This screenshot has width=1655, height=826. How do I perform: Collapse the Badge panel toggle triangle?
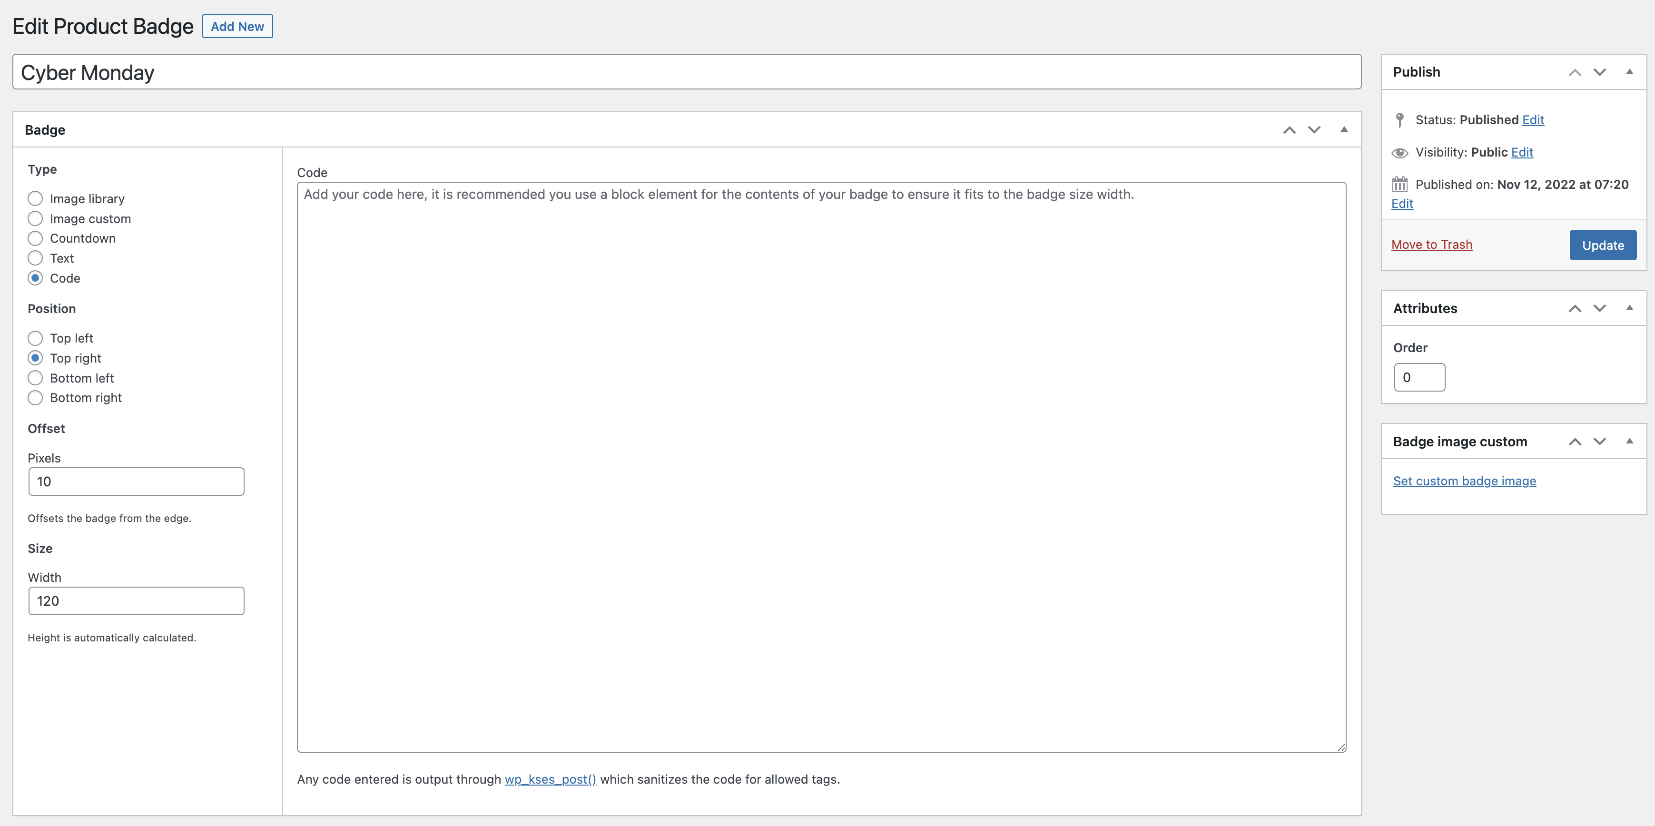(x=1343, y=130)
